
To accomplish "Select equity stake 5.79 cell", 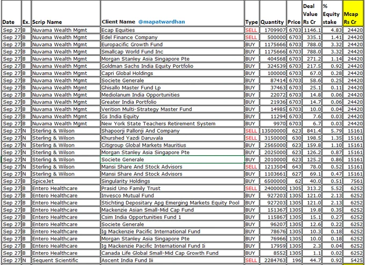I will click(332, 131).
